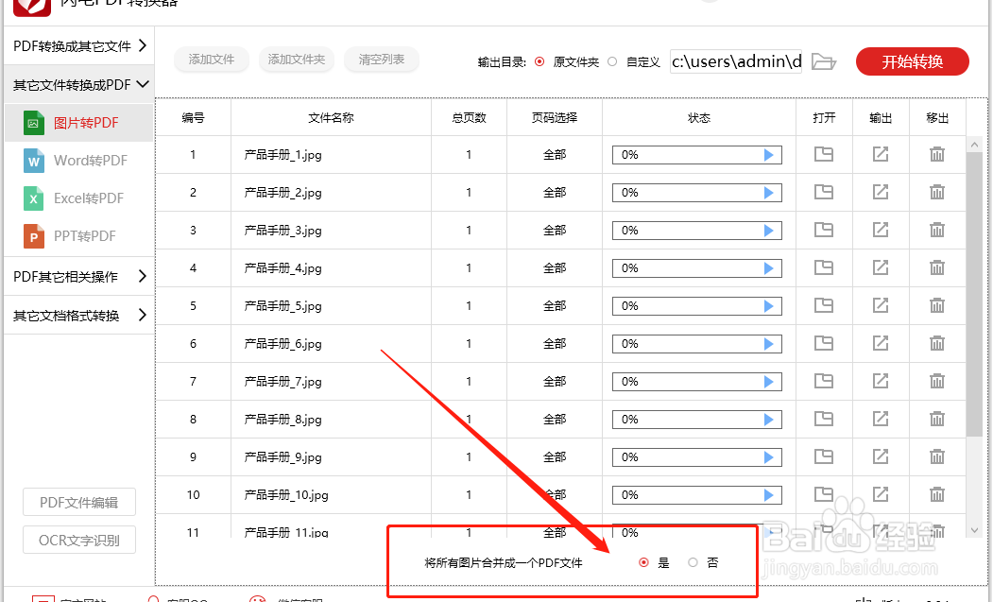
Task: Open file 产品手册_6.jpg via folder icon
Action: 823,343
